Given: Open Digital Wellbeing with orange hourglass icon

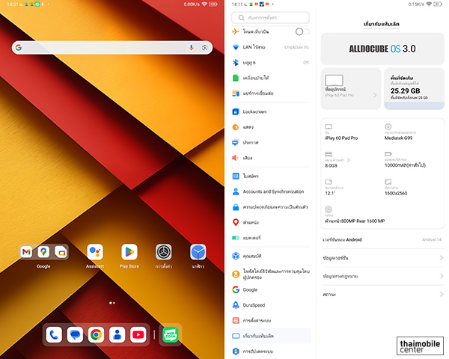Looking at the screenshot, I should 270,274.
